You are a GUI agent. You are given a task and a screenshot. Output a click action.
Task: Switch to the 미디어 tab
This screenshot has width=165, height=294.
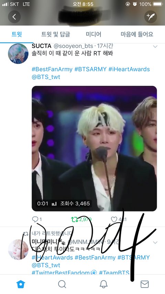(x=93, y=34)
